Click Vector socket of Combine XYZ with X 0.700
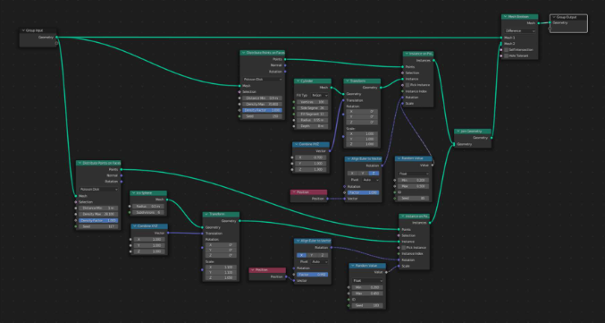 (x=330, y=151)
